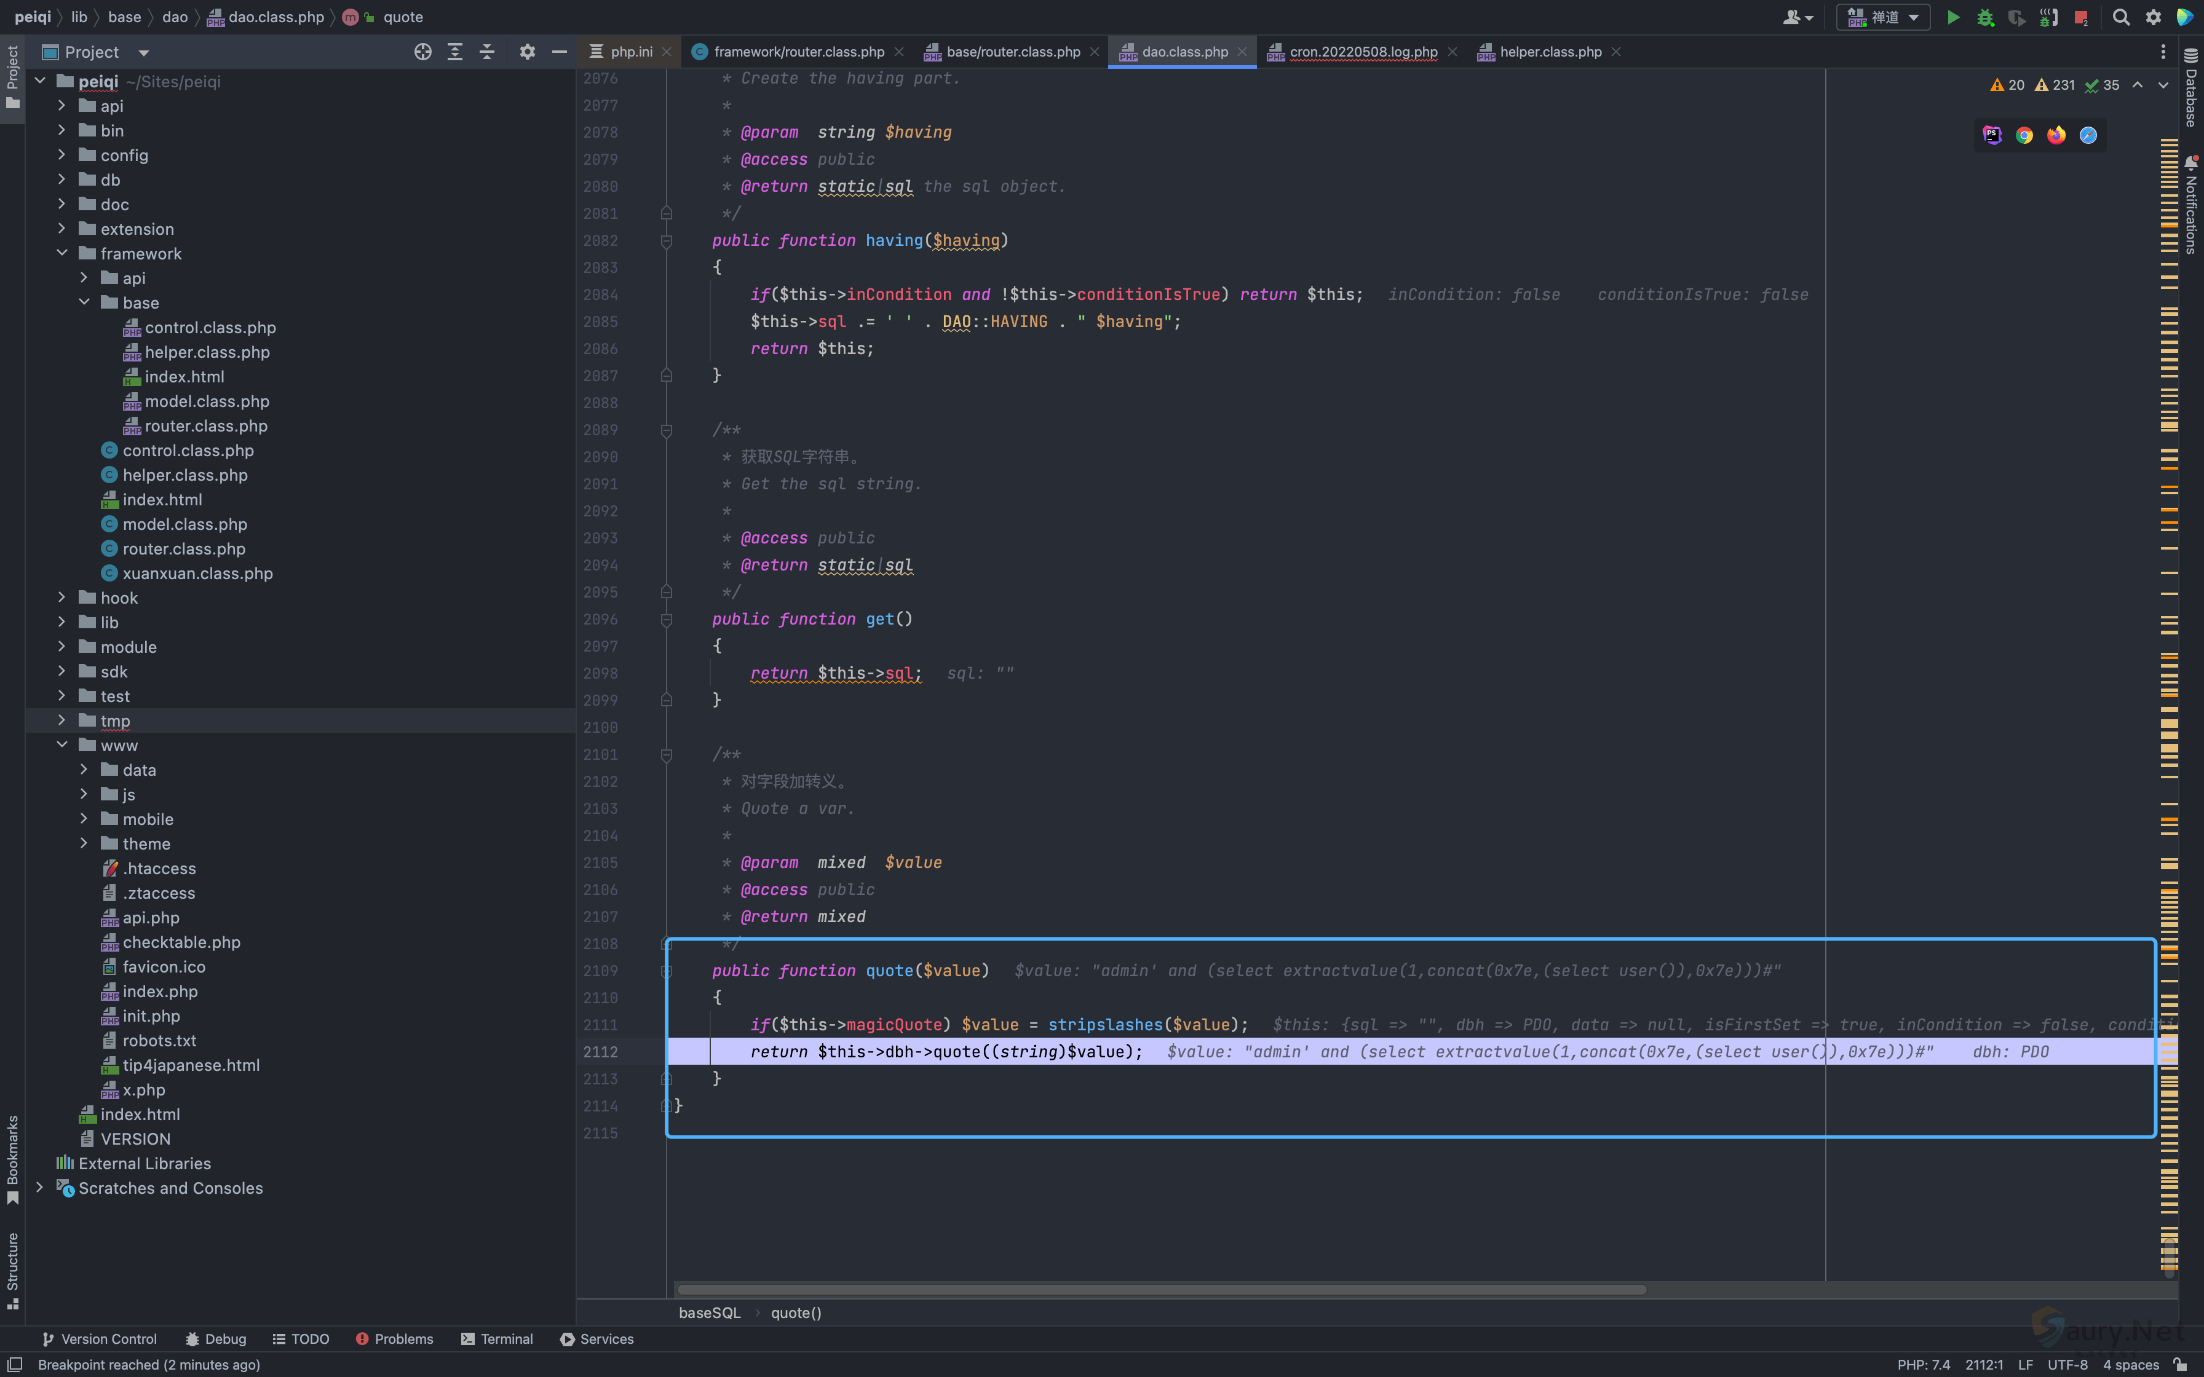Collapse the framework folder
2204x1377 pixels.
62,253
